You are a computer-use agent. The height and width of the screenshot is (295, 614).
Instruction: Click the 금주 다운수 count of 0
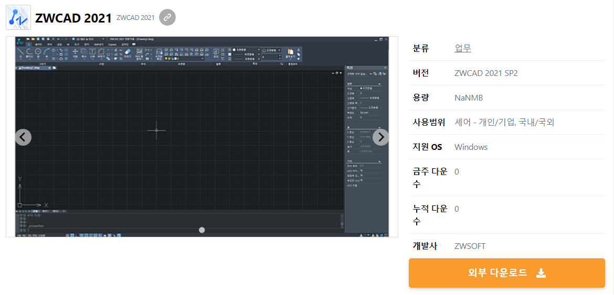pos(457,171)
